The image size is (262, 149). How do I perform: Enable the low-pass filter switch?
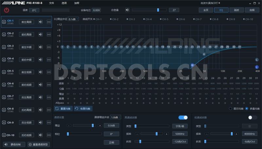pos(253,117)
